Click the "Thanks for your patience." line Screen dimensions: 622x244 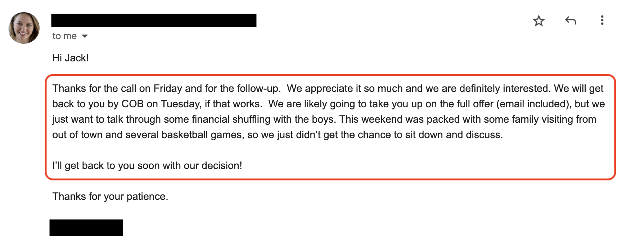coord(110,197)
